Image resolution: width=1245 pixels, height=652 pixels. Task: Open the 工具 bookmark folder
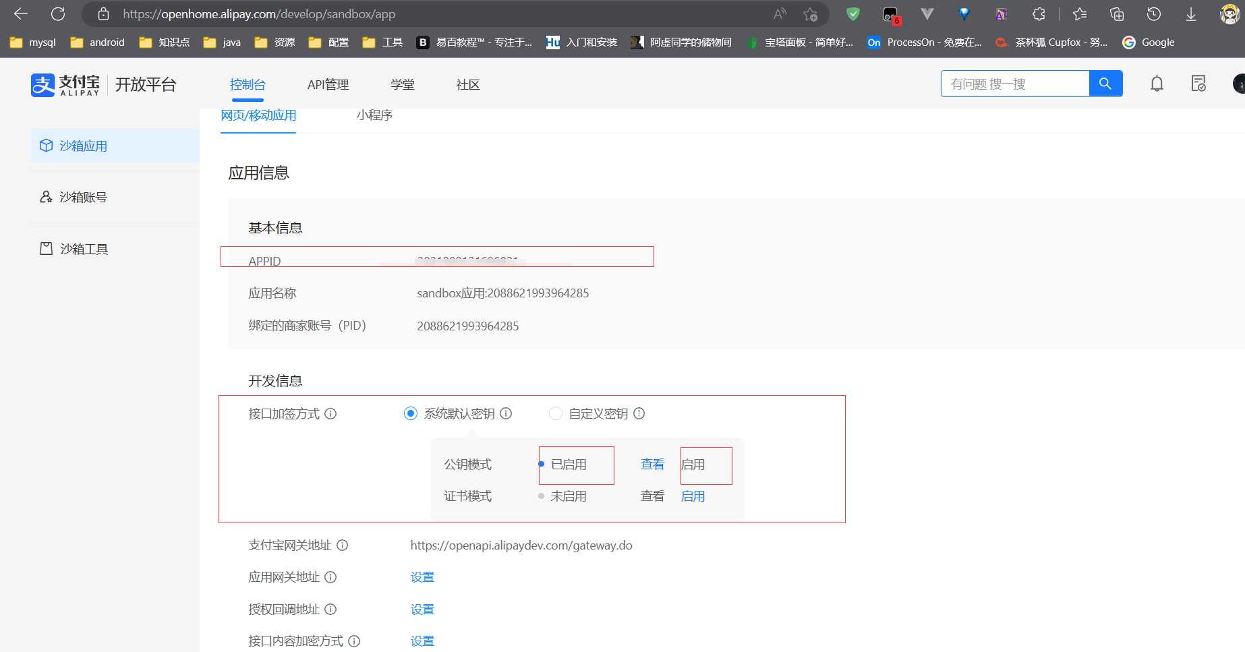tap(383, 42)
